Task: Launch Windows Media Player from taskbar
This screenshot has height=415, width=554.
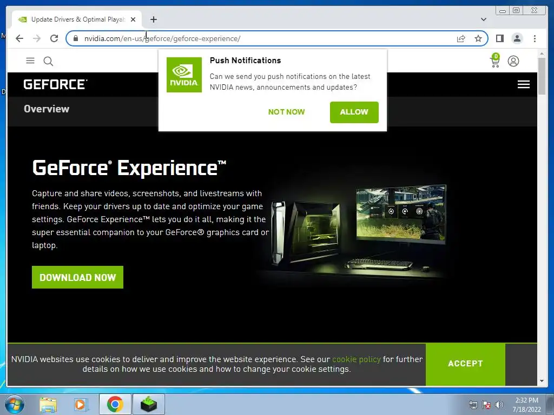Action: (81, 404)
